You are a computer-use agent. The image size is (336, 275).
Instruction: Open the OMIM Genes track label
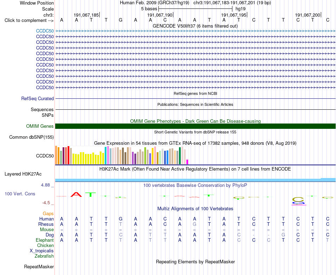pos(40,126)
